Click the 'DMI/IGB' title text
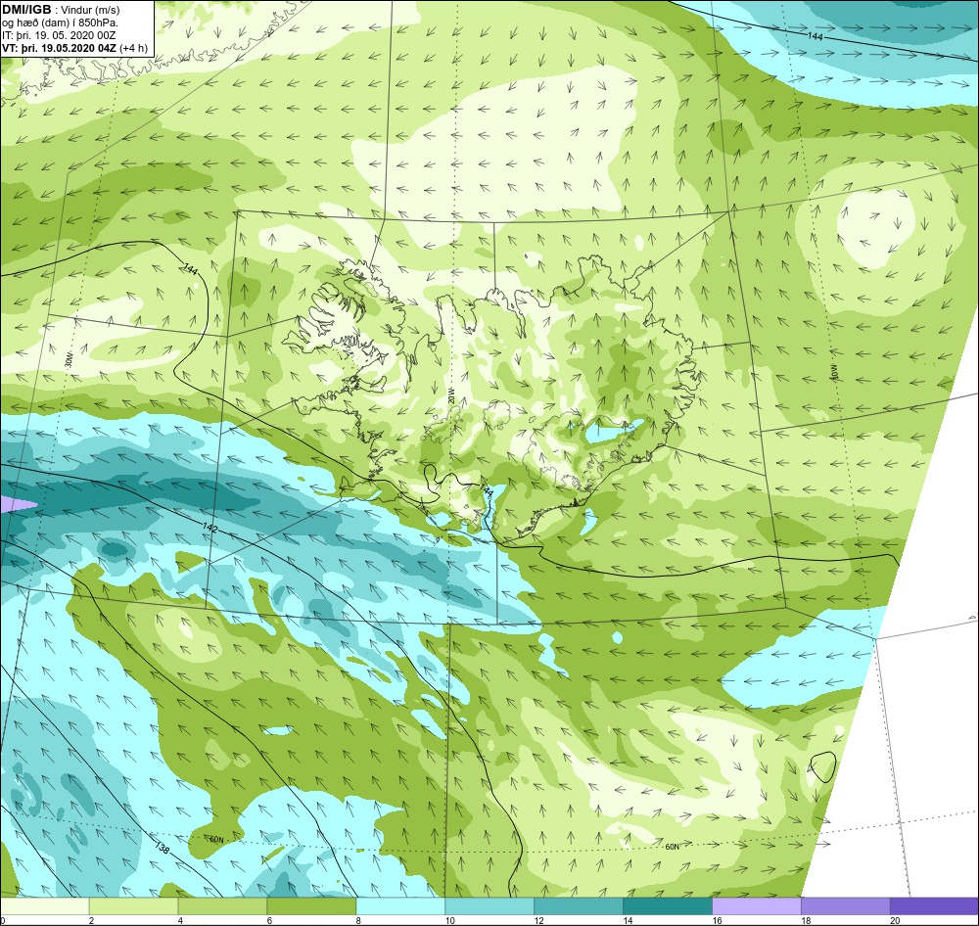The image size is (979, 926). point(26,10)
